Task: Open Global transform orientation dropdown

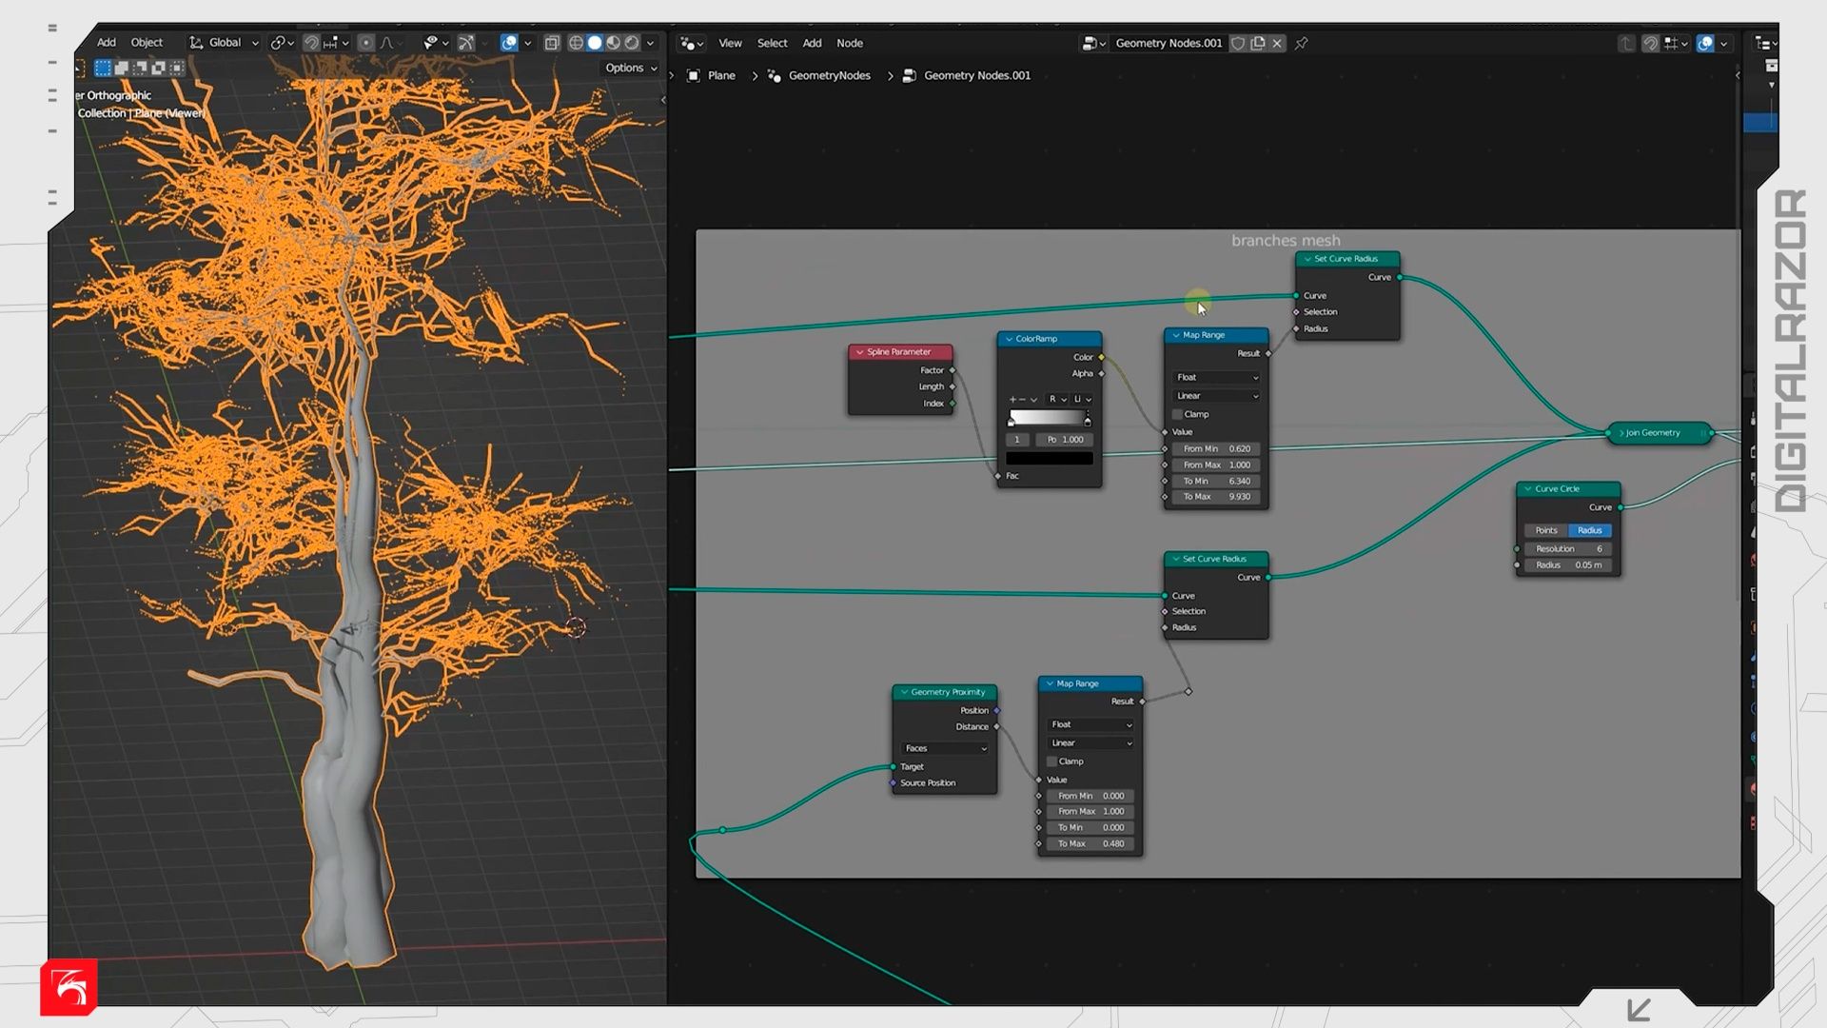Action: (x=225, y=43)
